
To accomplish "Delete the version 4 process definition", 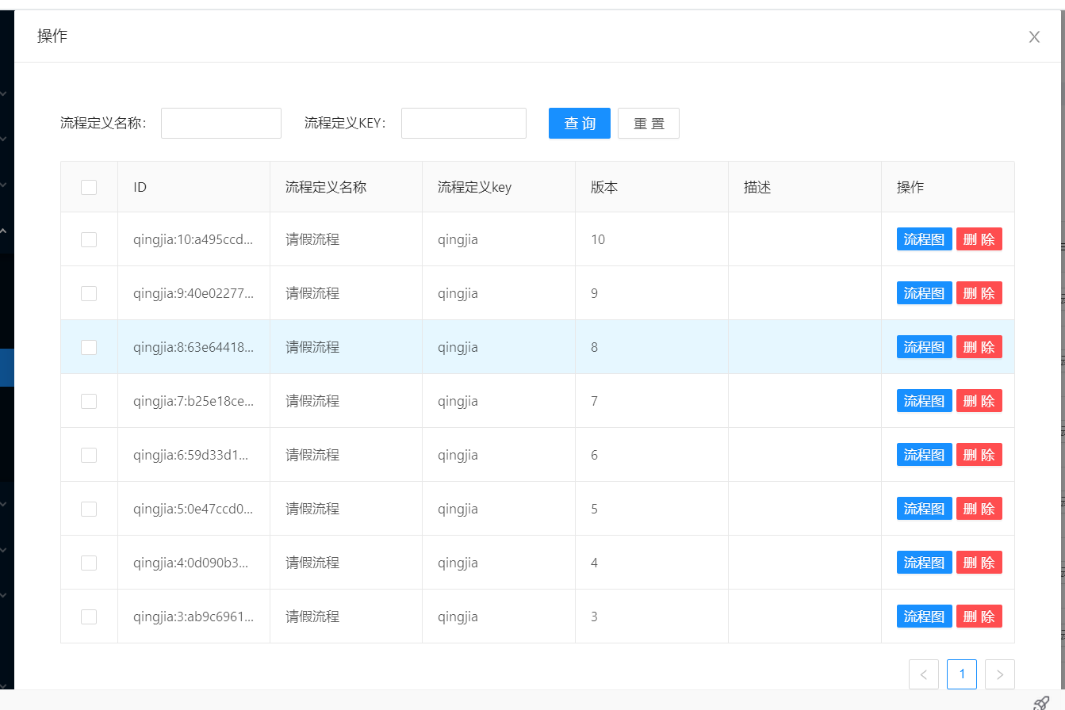I will coord(979,563).
